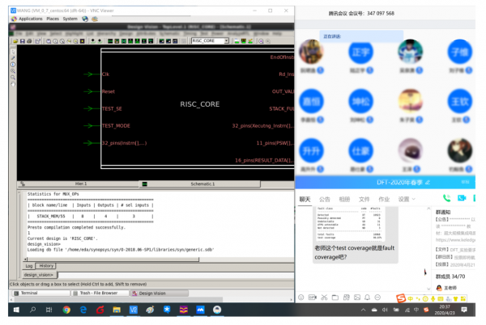Start a voice call in the group chat
The image size is (486, 325).
[x=446, y=198]
